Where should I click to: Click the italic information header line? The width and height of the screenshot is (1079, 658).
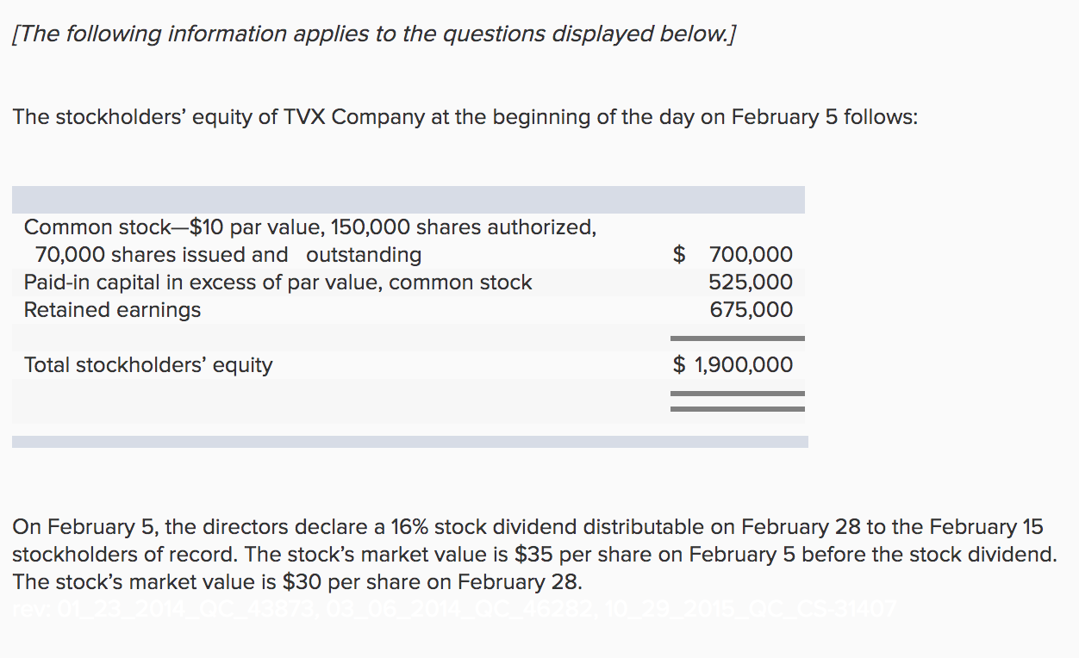click(x=375, y=34)
